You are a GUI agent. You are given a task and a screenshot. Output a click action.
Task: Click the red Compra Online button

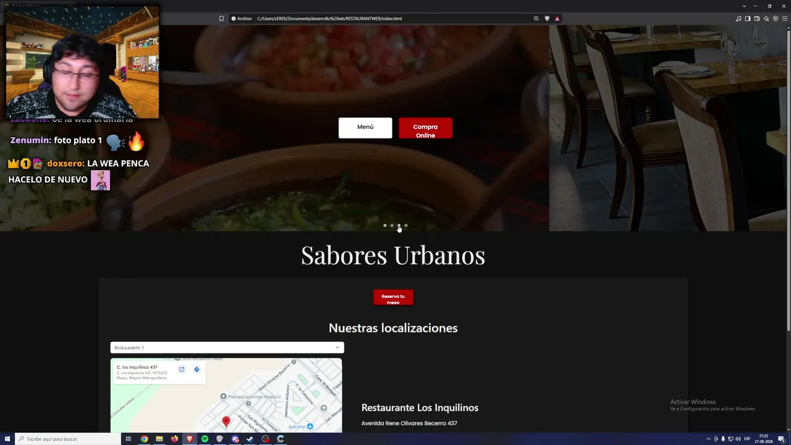point(425,128)
